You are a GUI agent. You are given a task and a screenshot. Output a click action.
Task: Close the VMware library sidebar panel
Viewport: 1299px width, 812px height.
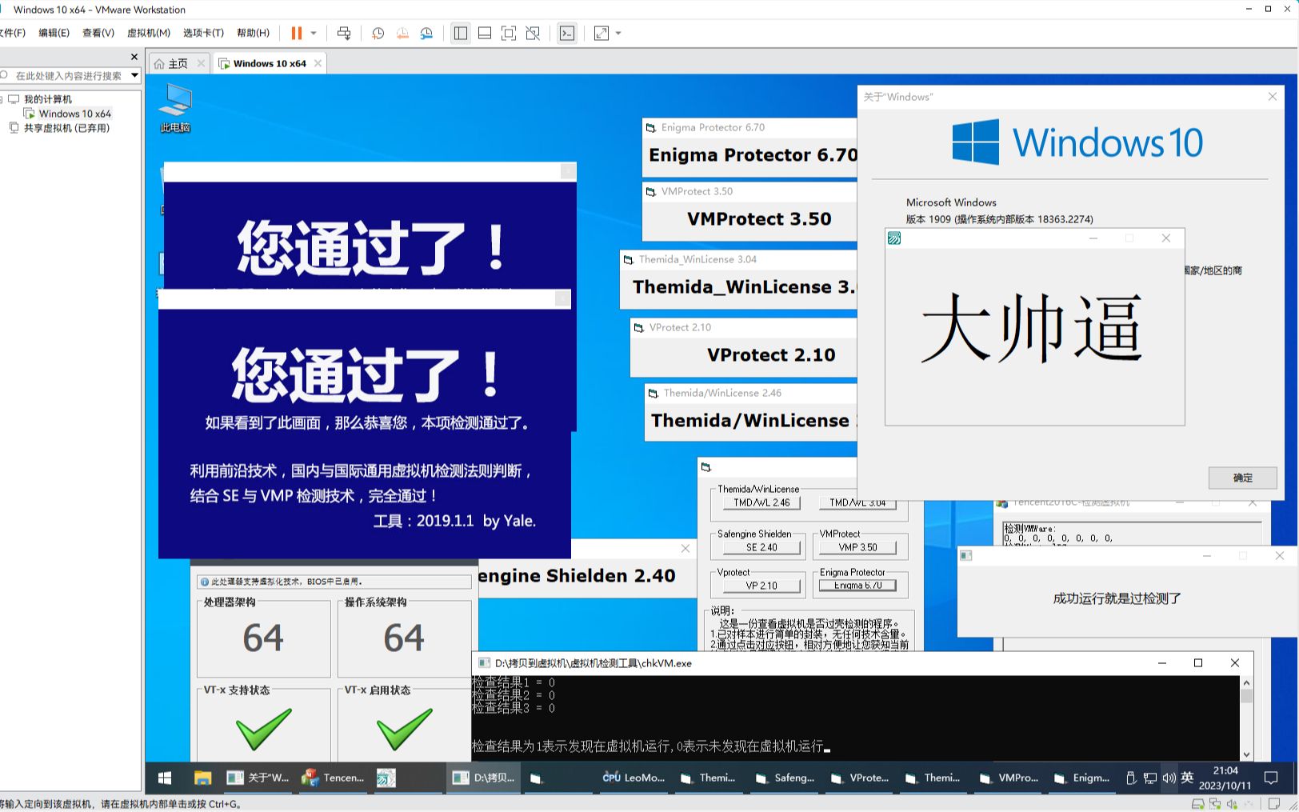[x=134, y=57]
